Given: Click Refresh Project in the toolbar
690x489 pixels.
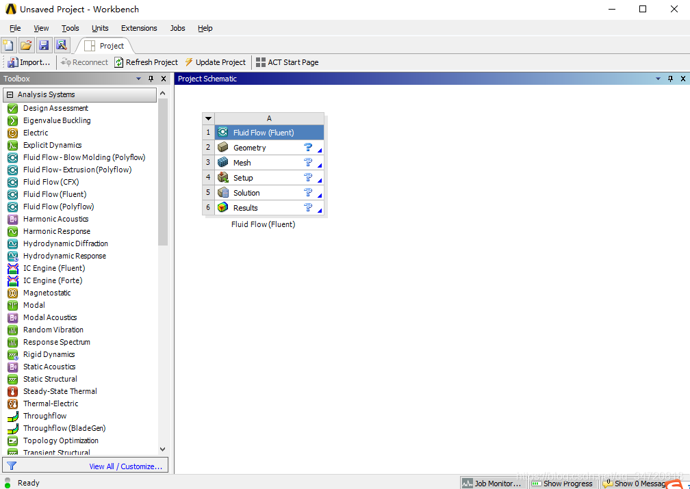Looking at the screenshot, I should [x=146, y=62].
